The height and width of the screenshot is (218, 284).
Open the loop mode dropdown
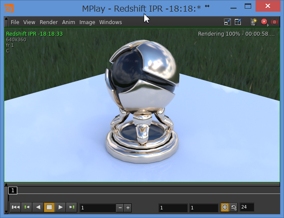(x=234, y=207)
